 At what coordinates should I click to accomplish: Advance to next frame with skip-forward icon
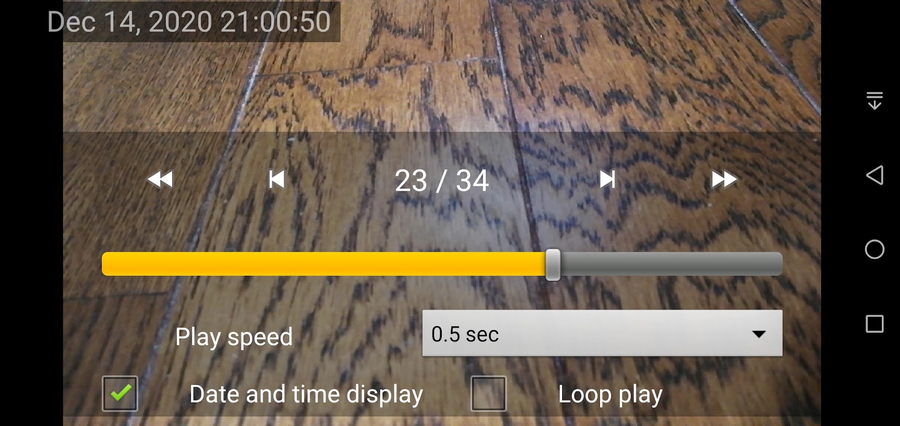coord(607,179)
